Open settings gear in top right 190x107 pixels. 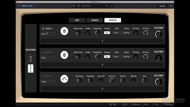point(171,6)
